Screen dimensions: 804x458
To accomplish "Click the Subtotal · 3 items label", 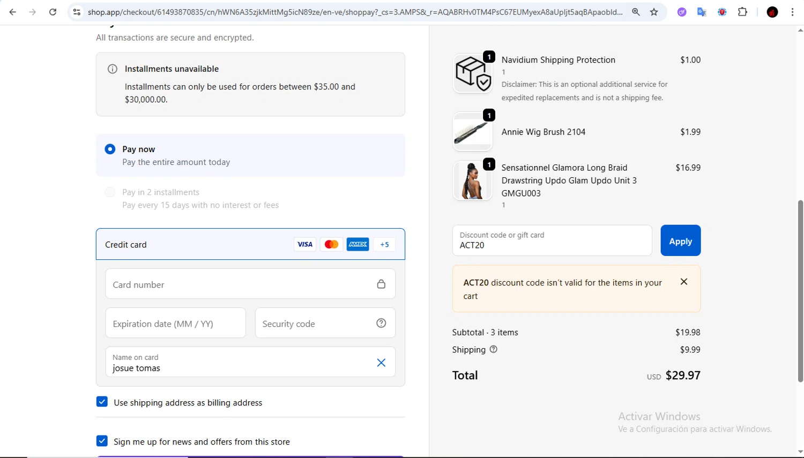I will [485, 332].
